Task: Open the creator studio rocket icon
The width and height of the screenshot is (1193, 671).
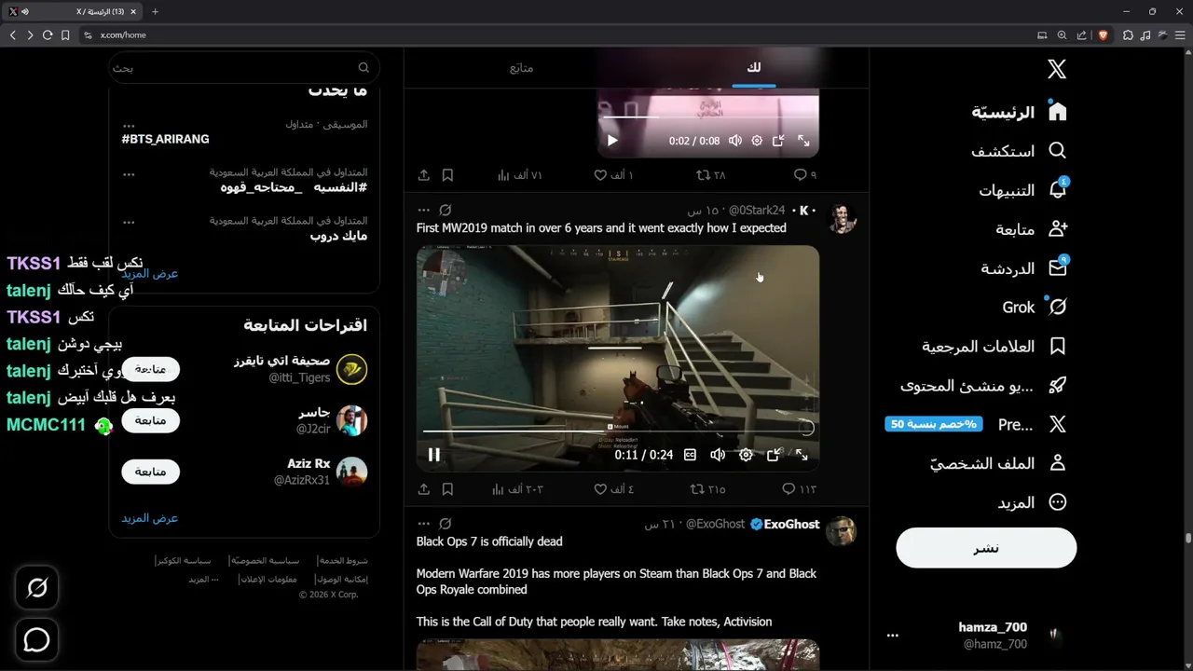Action: (1057, 385)
